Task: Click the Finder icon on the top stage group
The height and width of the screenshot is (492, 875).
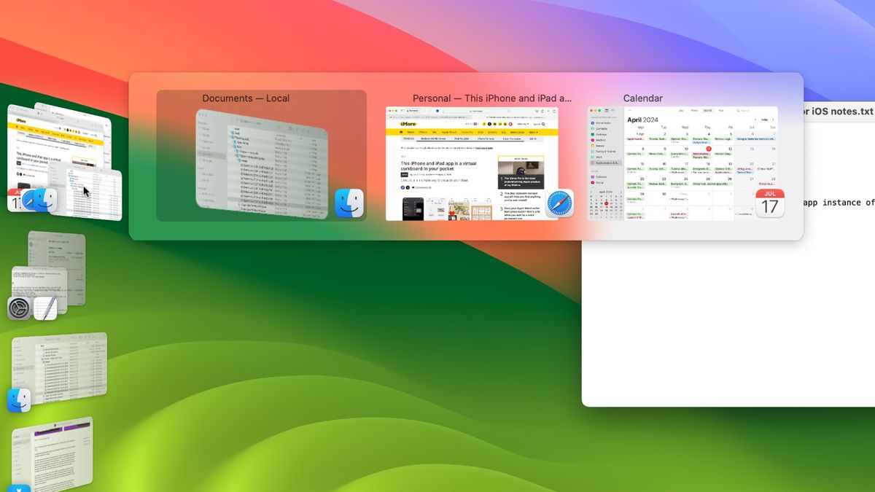Action: pos(44,200)
